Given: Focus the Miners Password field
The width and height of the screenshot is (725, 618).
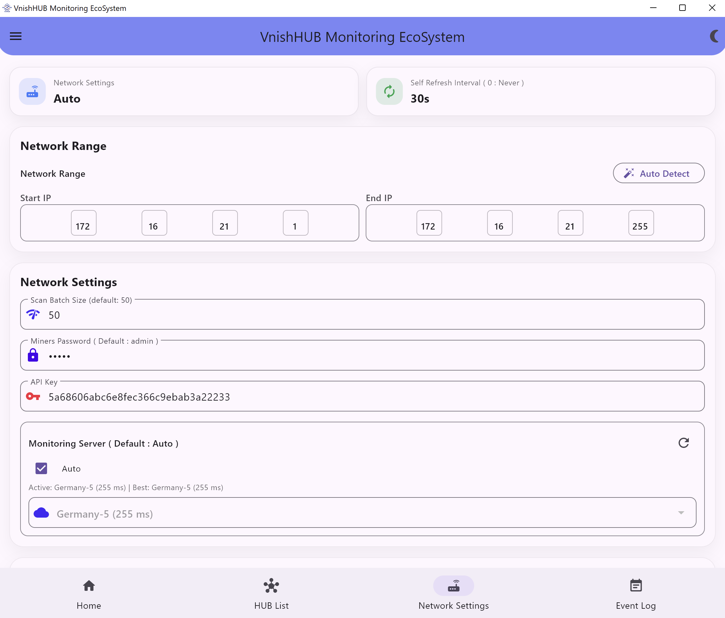Looking at the screenshot, I should click(x=362, y=355).
